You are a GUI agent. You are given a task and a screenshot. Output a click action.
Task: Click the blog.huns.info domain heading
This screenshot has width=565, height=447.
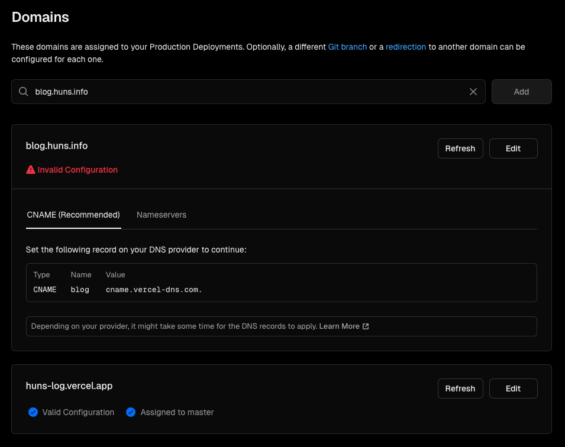click(57, 146)
